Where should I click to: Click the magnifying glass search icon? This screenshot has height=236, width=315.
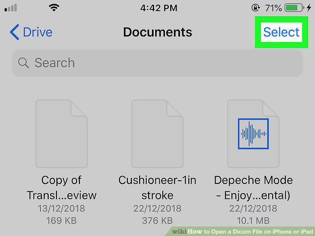coord(23,63)
